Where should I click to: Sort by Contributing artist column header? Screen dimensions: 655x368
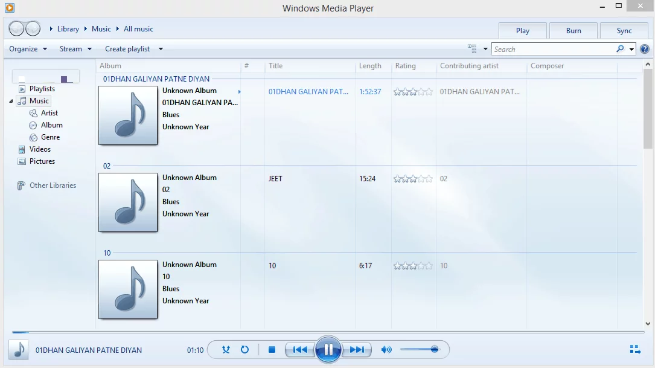coord(482,66)
